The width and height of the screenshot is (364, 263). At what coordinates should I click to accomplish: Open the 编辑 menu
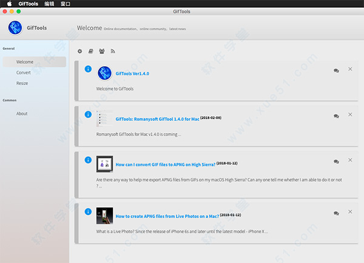pos(49,4)
